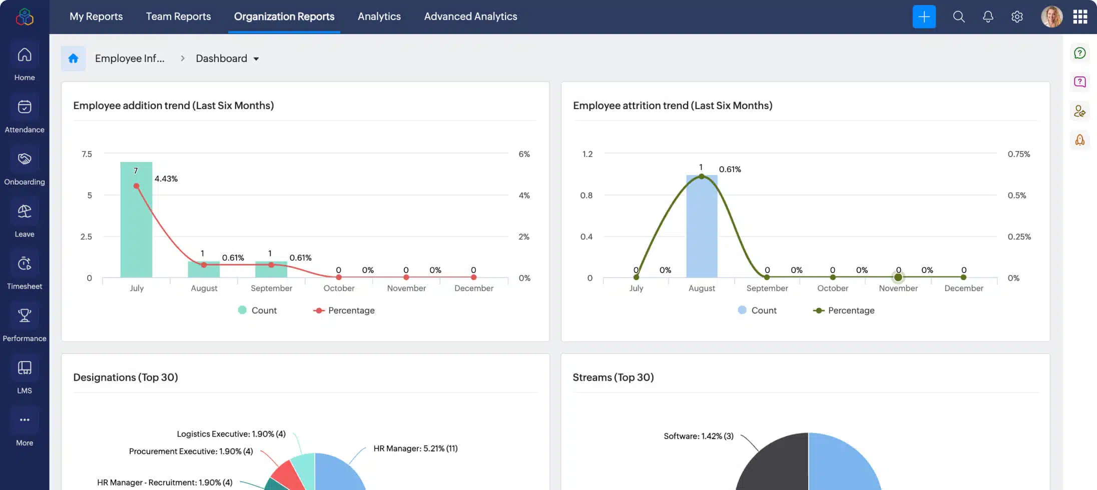
Task: Open the Dashboard dropdown
Action: point(227,58)
